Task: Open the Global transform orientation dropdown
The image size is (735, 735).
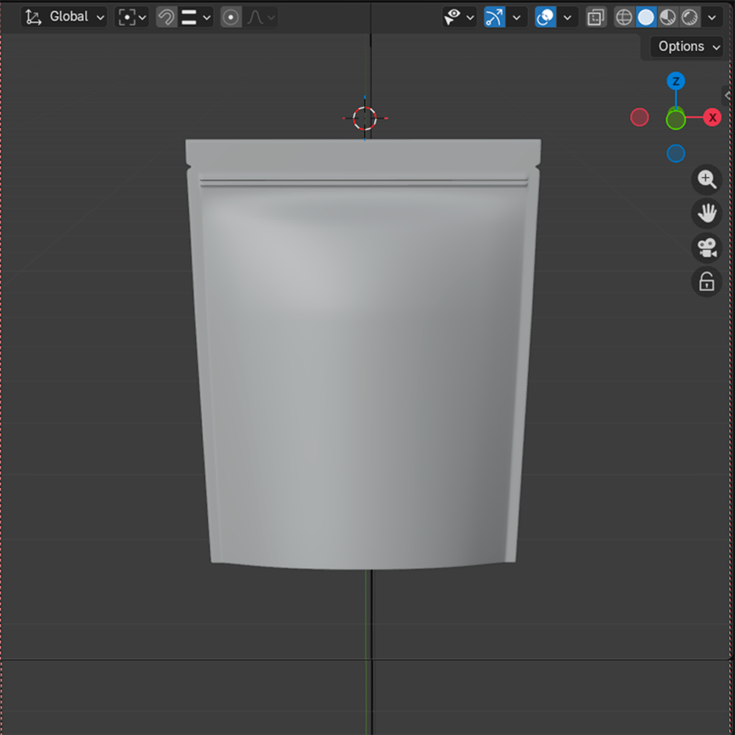Action: pos(64,17)
